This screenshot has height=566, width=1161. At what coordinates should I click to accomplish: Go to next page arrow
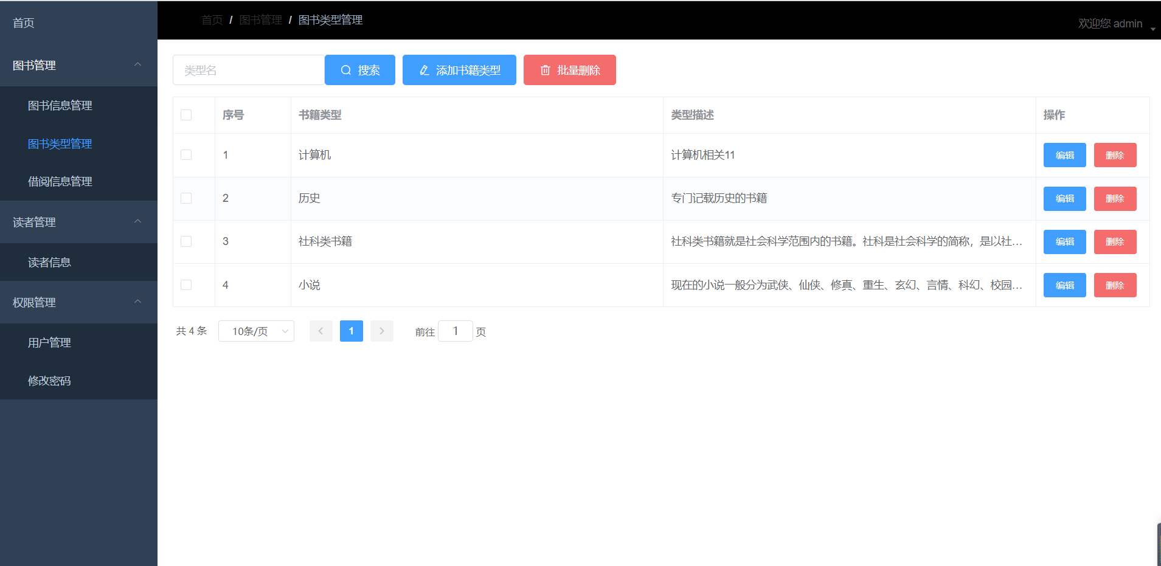pyautogui.click(x=382, y=331)
